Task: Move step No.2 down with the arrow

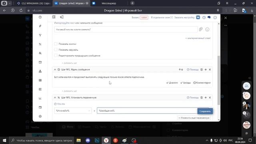Action: pos(182,70)
